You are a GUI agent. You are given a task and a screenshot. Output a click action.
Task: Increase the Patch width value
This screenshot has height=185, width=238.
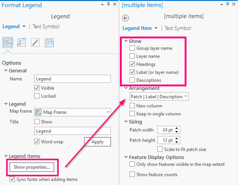click(x=177, y=128)
